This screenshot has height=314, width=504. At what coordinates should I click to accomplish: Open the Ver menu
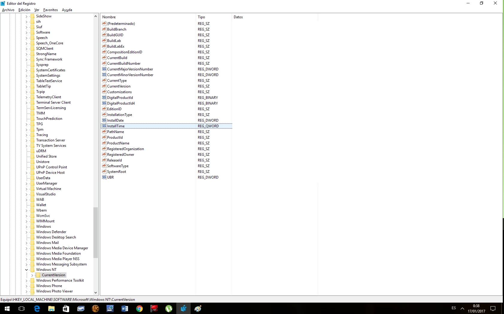tap(37, 10)
